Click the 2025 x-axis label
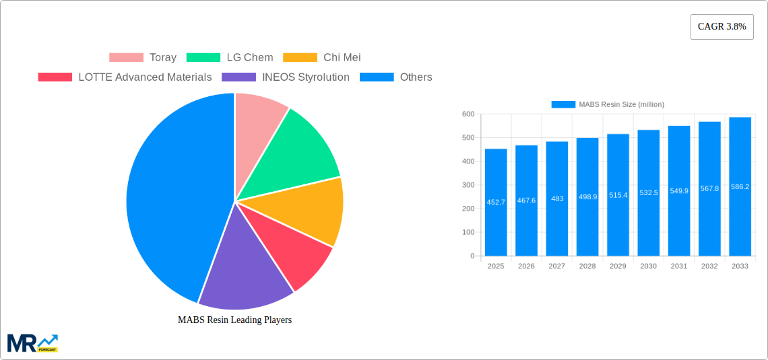The image size is (768, 360). [496, 266]
